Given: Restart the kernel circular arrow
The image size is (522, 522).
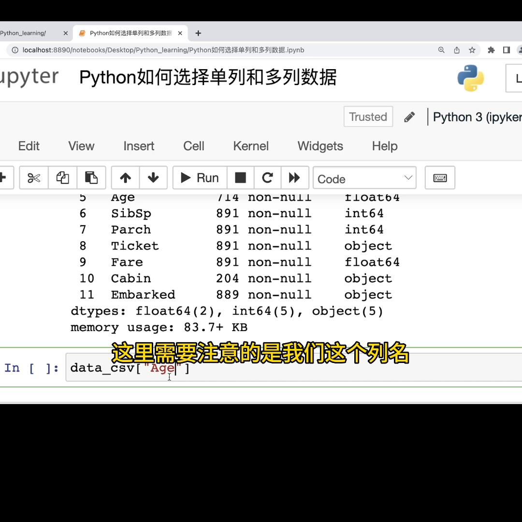Looking at the screenshot, I should [268, 178].
